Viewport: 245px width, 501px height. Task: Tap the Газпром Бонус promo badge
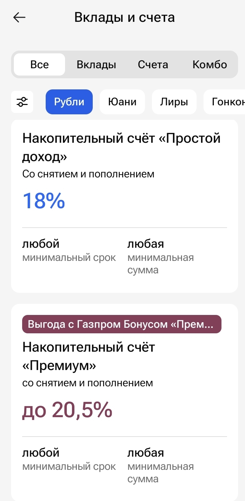coord(121,324)
